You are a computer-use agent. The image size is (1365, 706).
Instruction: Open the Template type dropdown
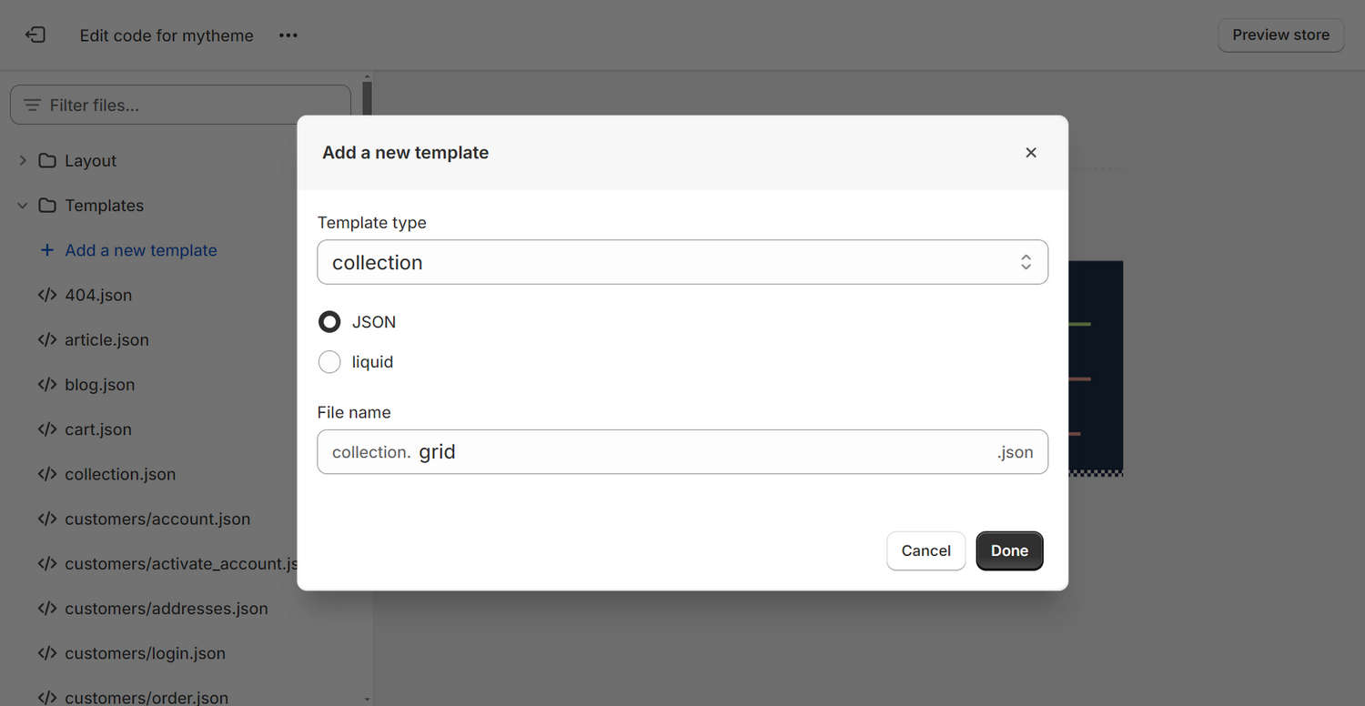coord(682,262)
